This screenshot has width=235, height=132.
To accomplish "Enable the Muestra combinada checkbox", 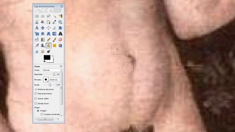I will pos(42,114).
